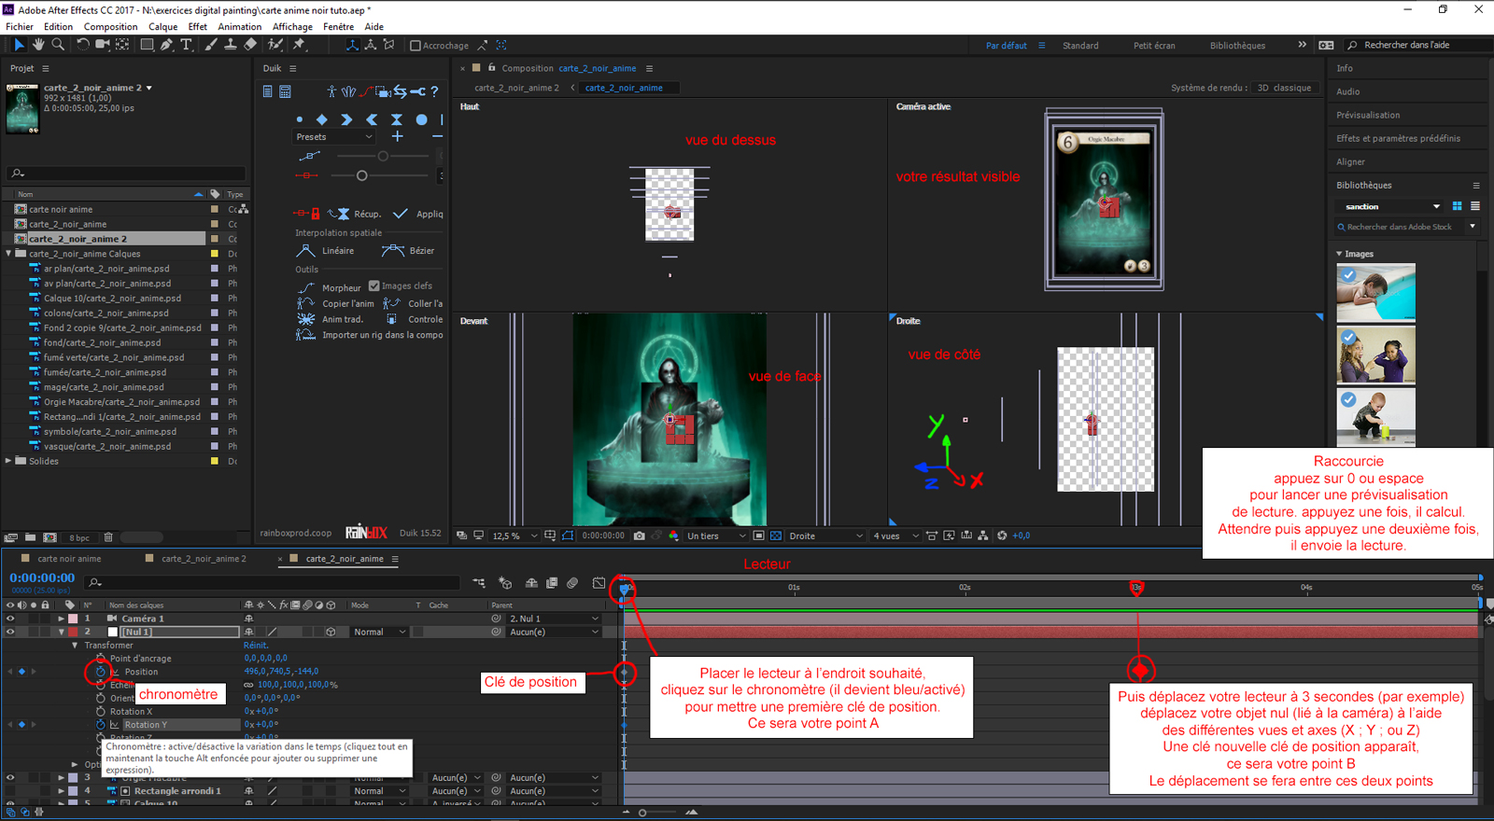Select the Text tool

186,45
